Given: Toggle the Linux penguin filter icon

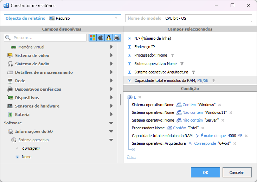Looking at the screenshot, I should click(x=109, y=38).
